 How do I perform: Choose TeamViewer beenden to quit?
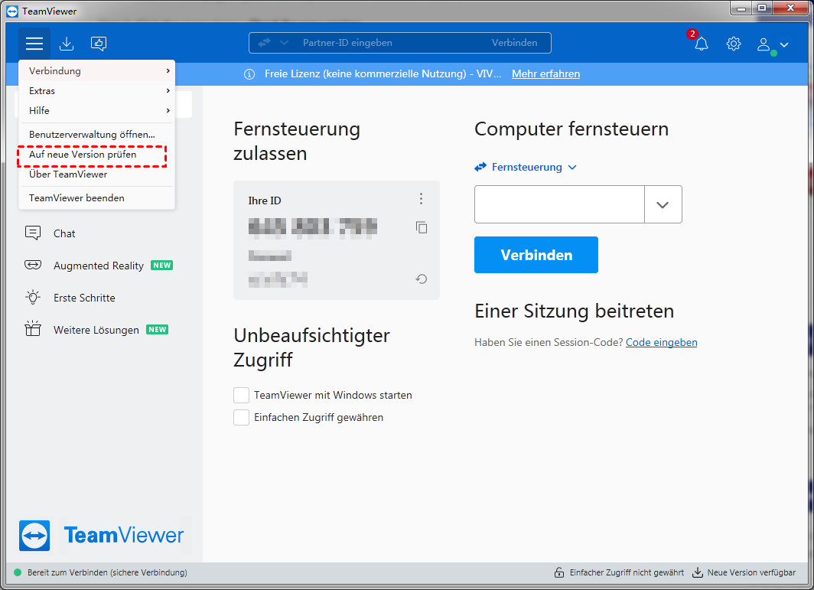click(96, 198)
